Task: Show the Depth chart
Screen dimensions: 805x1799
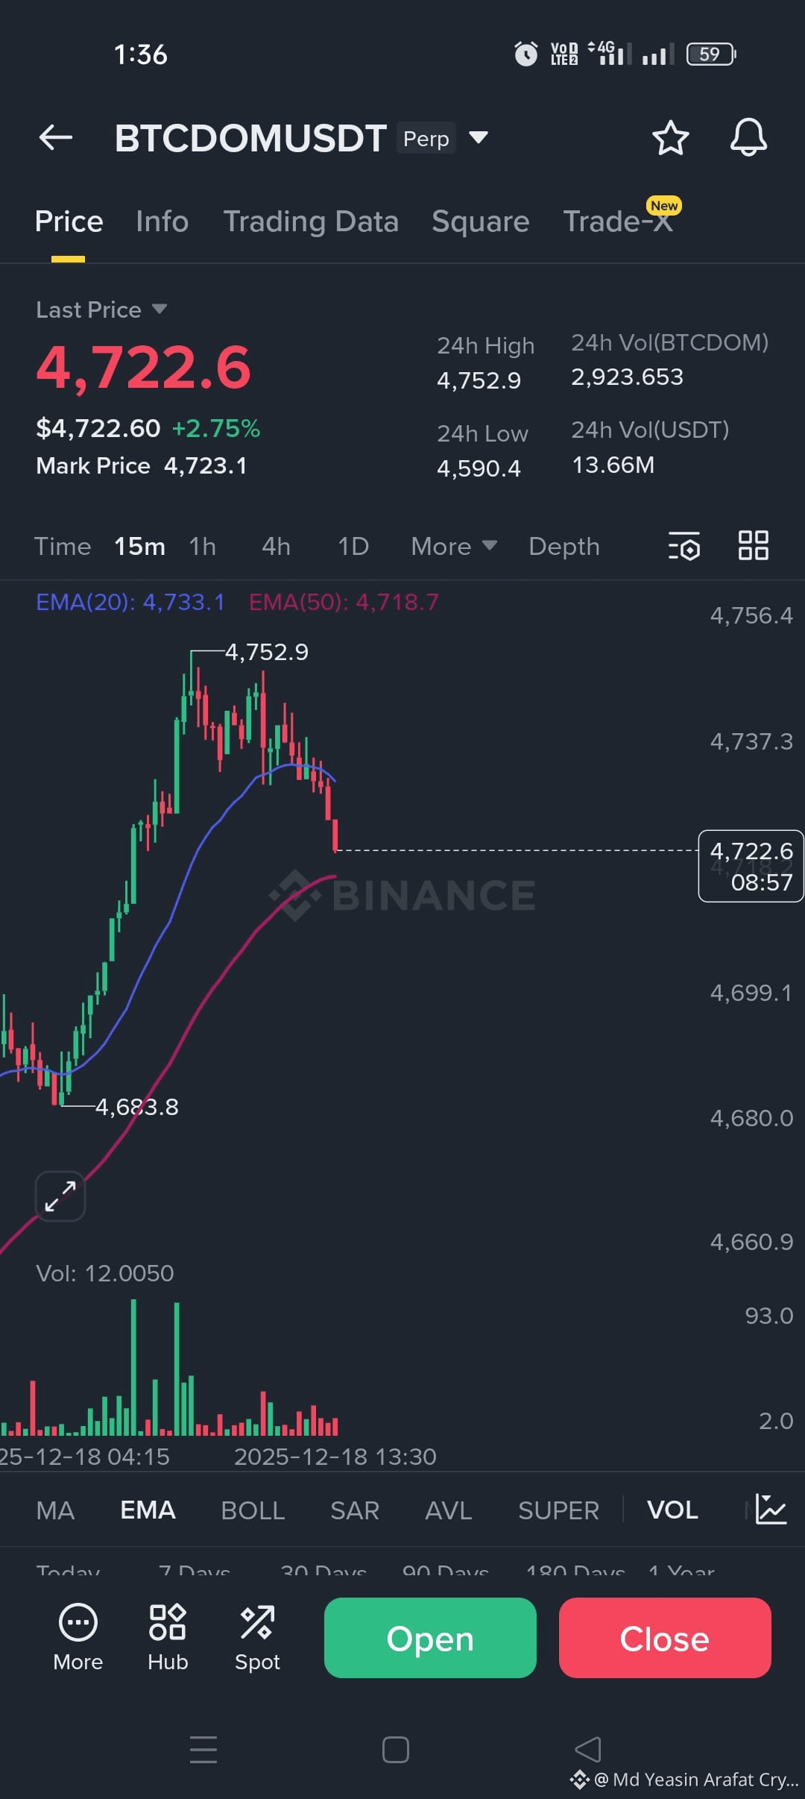Action: coord(564,546)
